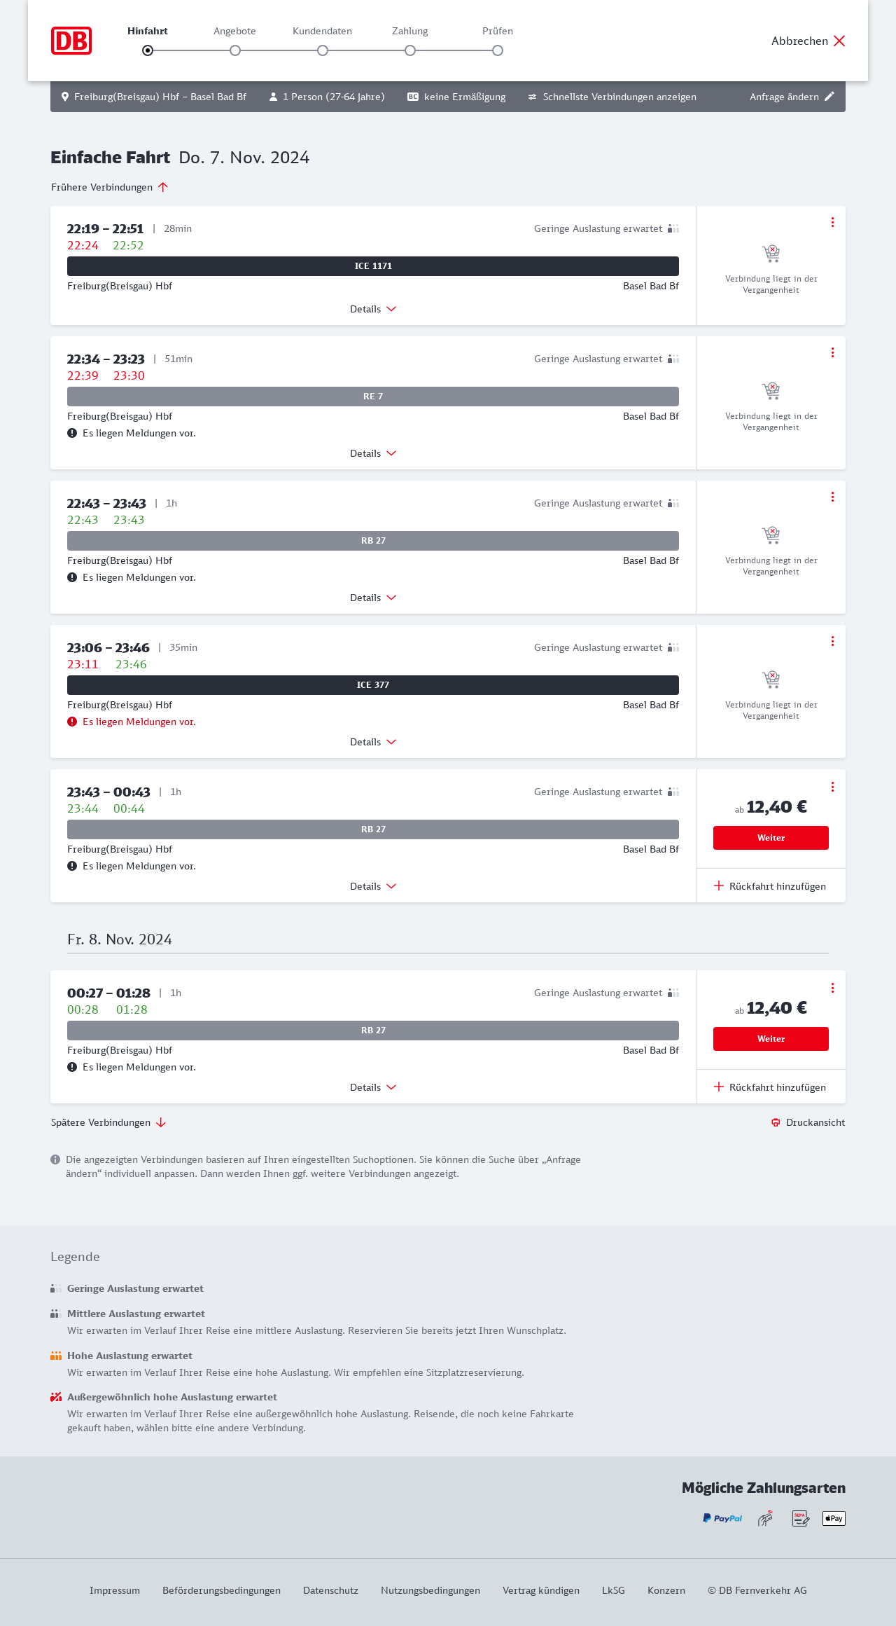This screenshot has width=896, height=1626.
Task: Expand Details for the 00:27 RB 27 connection
Action: pyautogui.click(x=373, y=1087)
